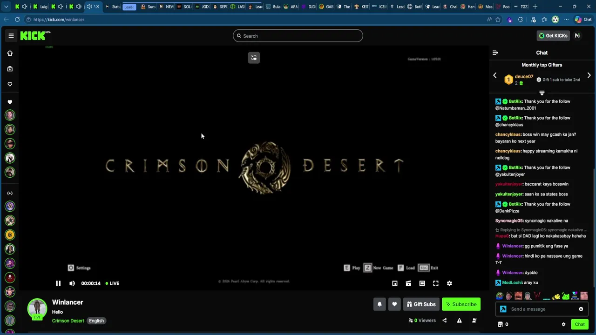Toggle follow heart for Winlancer
Viewport: 596px width, 335px height.
[394, 304]
